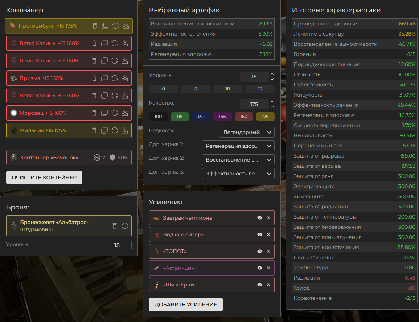Remove the Альбатрос-Штурмовик armor with trash icon
The image size is (419, 322).
pos(115,226)
